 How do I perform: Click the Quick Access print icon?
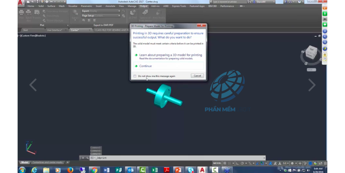(47, 2)
